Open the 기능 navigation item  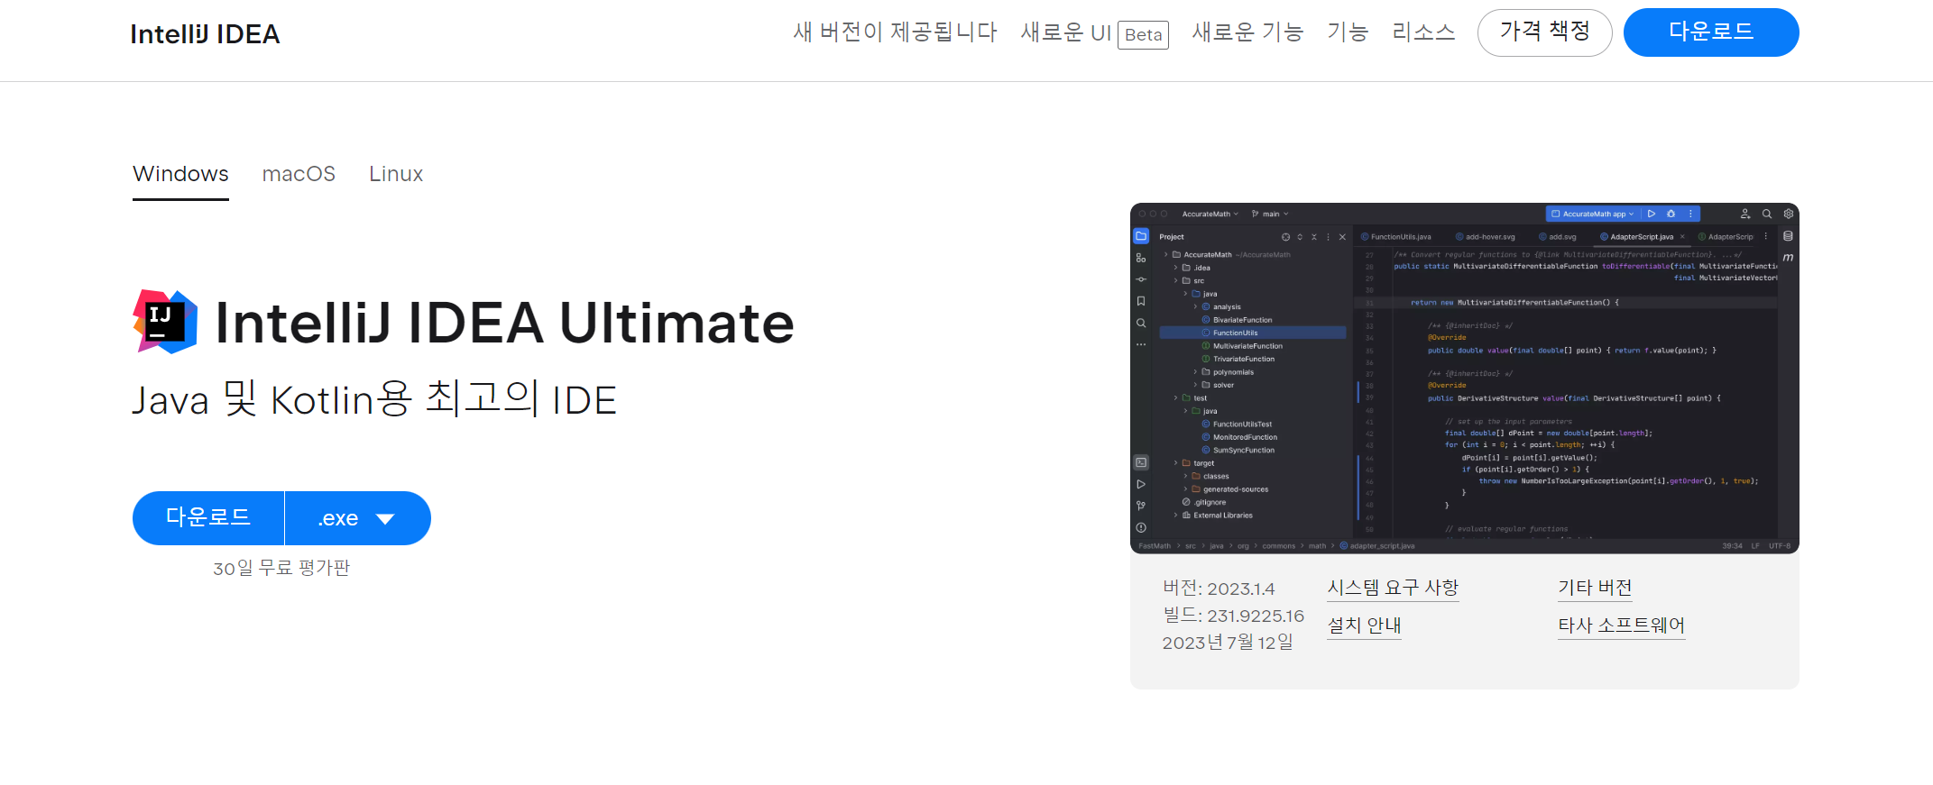1348,32
